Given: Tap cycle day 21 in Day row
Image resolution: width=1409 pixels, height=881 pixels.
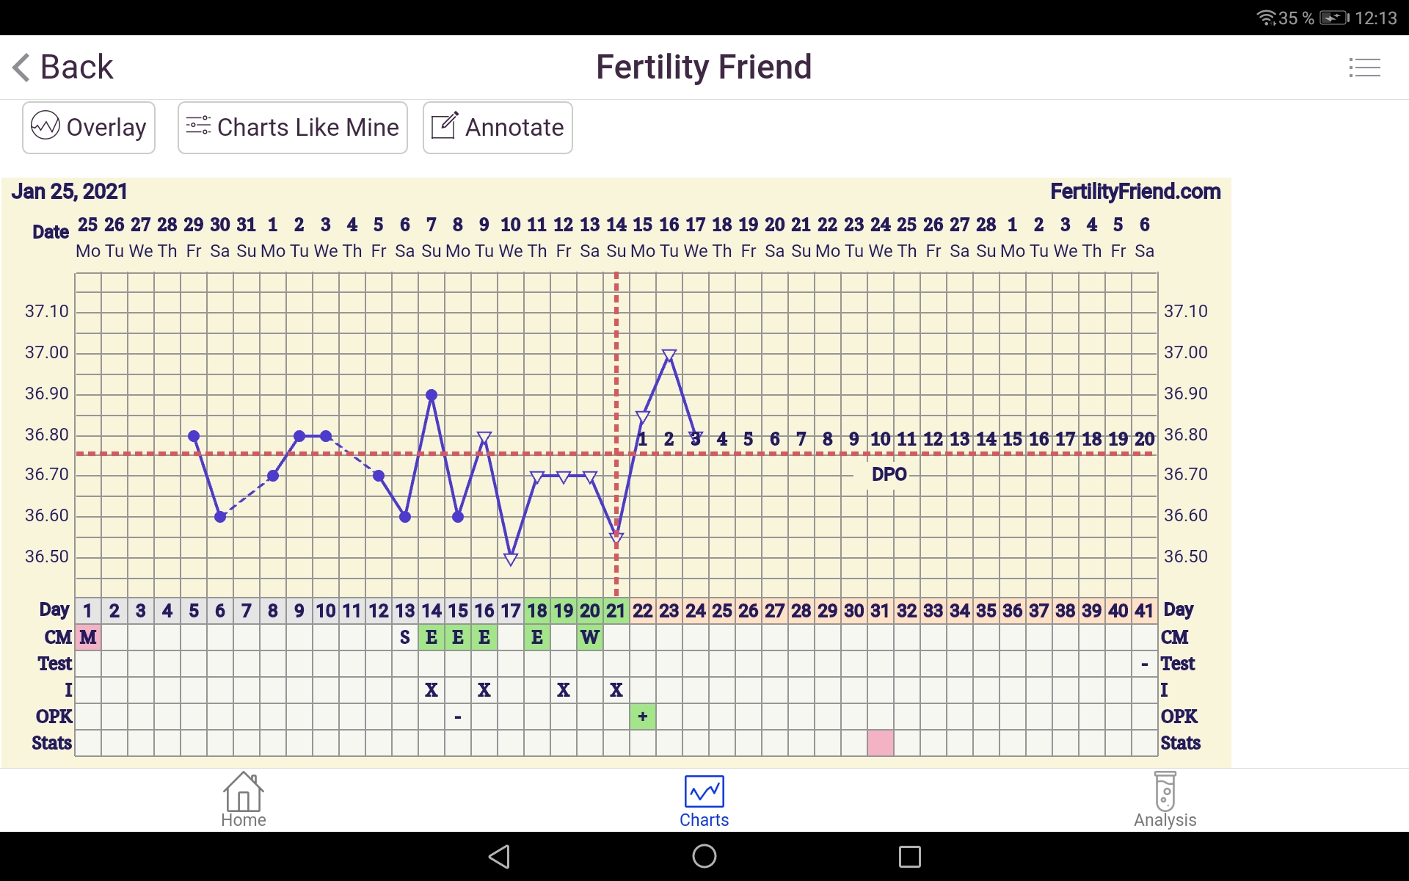Looking at the screenshot, I should (x=616, y=611).
